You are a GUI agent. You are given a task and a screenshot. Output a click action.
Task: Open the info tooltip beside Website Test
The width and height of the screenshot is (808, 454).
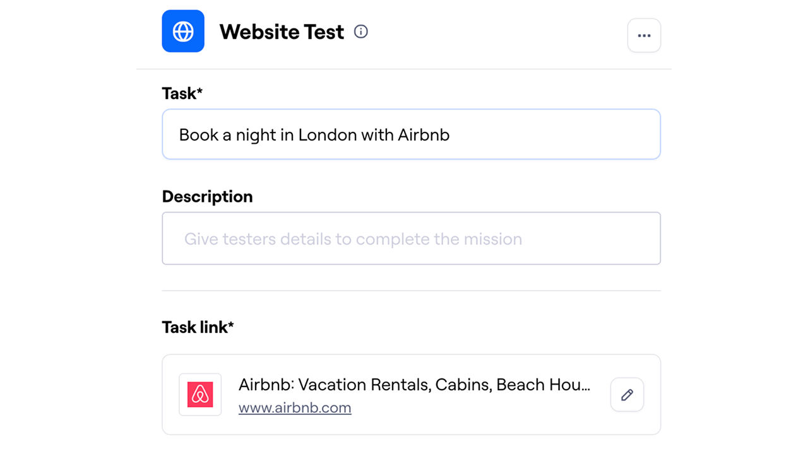pos(361,32)
